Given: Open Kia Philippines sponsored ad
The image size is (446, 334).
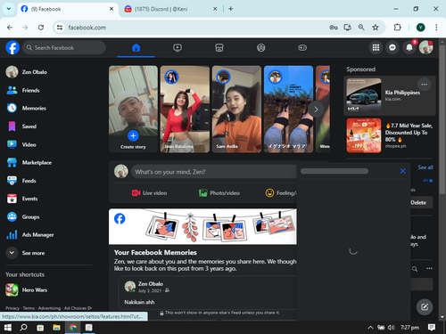Looking at the screenshot, I should [x=390, y=95].
